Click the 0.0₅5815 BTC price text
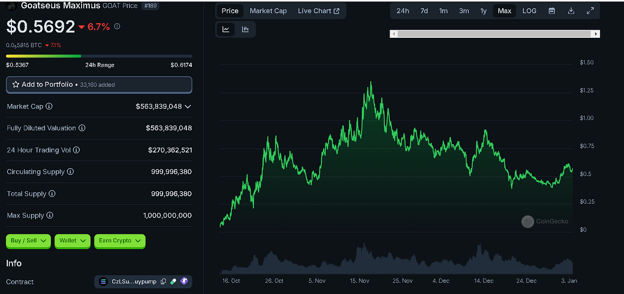Screen dimensions: 624x294 click(x=24, y=45)
